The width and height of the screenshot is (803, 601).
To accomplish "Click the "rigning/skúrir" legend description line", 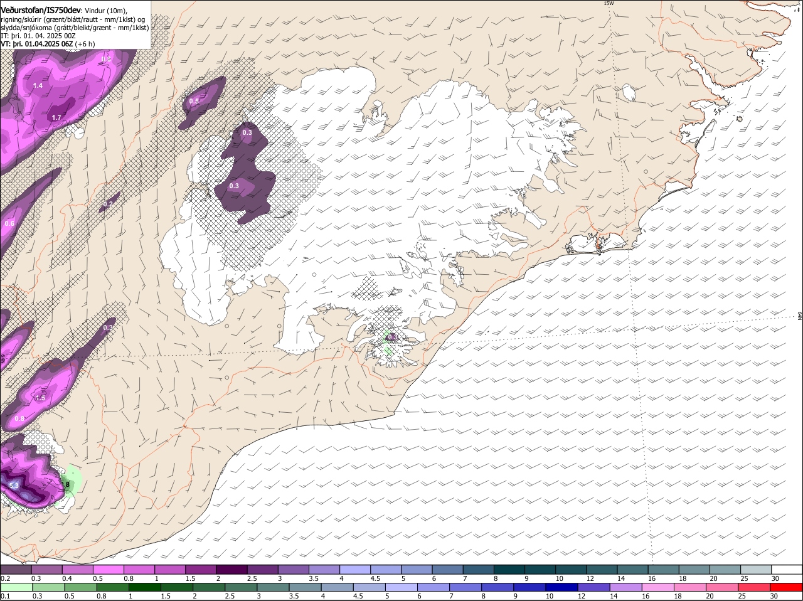I will coord(73,19).
